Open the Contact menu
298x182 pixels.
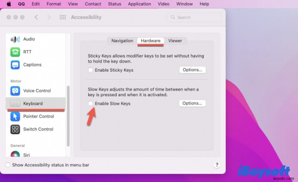(x=93, y=4)
